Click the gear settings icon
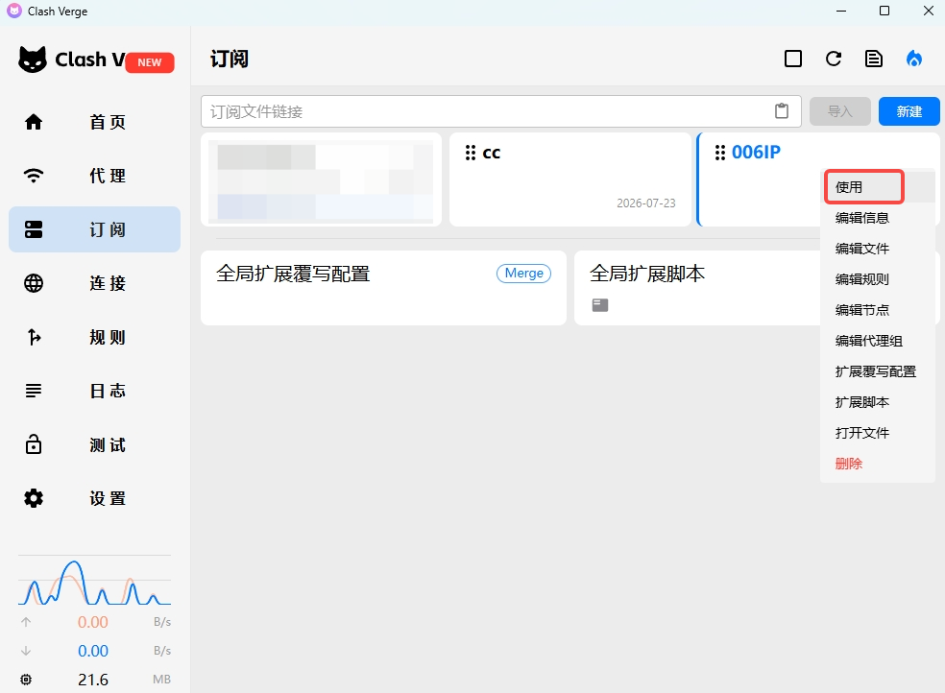 (x=34, y=498)
